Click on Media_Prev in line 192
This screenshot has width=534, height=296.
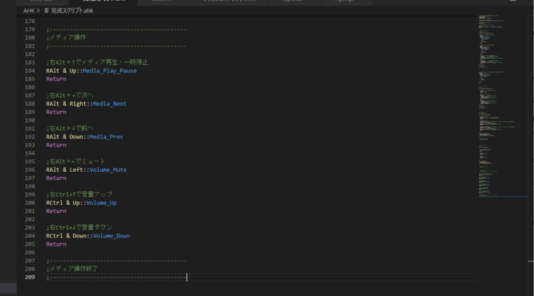point(106,137)
